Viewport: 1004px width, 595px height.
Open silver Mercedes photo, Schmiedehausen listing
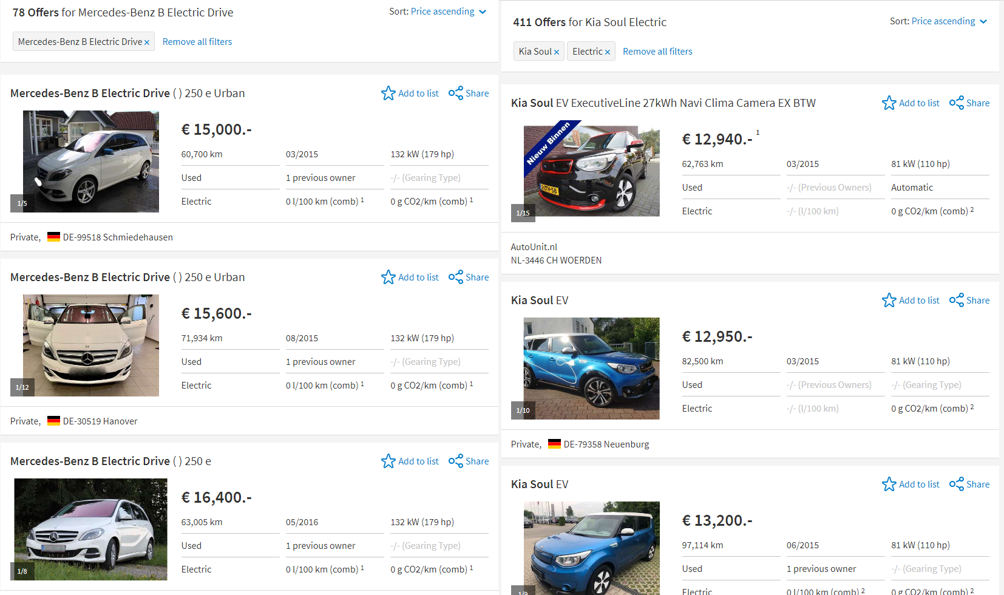[91, 161]
